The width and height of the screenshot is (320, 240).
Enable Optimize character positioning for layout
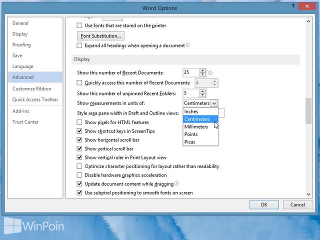point(79,166)
